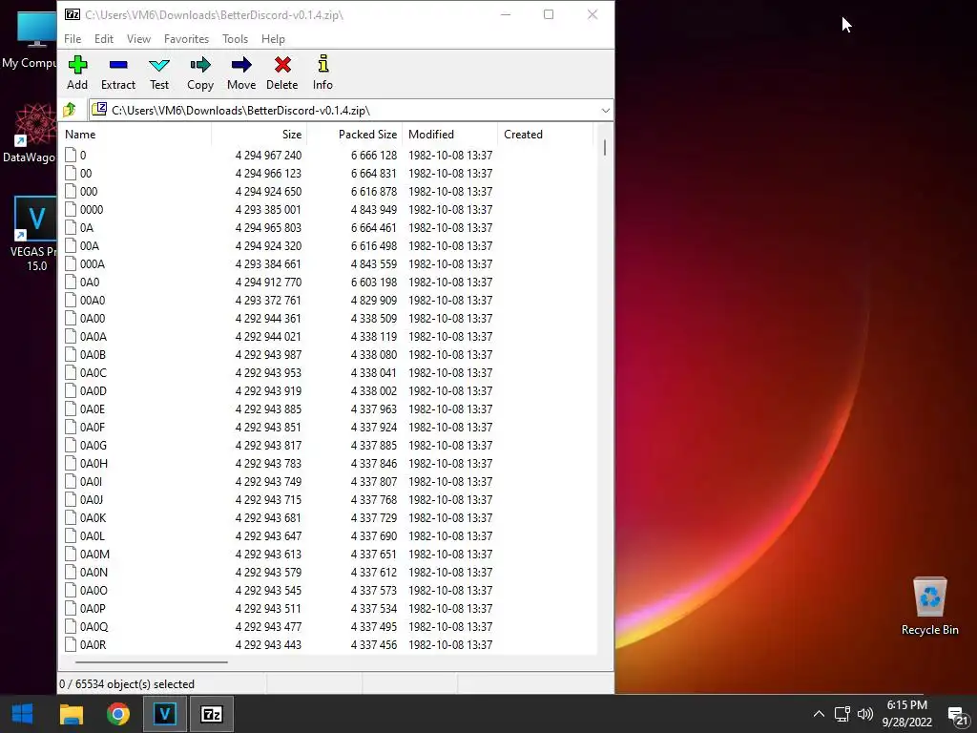Go up one folder level icon
This screenshot has width=977, height=733.
click(70, 111)
